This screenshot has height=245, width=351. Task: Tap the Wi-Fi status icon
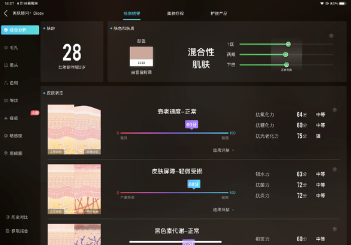322,3
